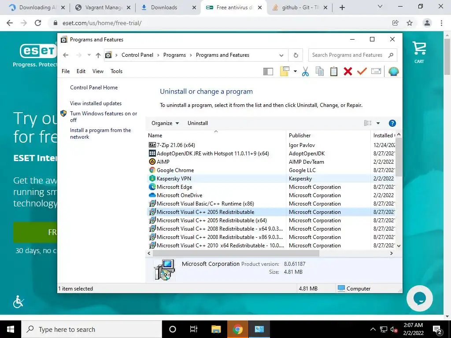The image size is (451, 338).
Task: Open the View menu
Action: pos(98,71)
